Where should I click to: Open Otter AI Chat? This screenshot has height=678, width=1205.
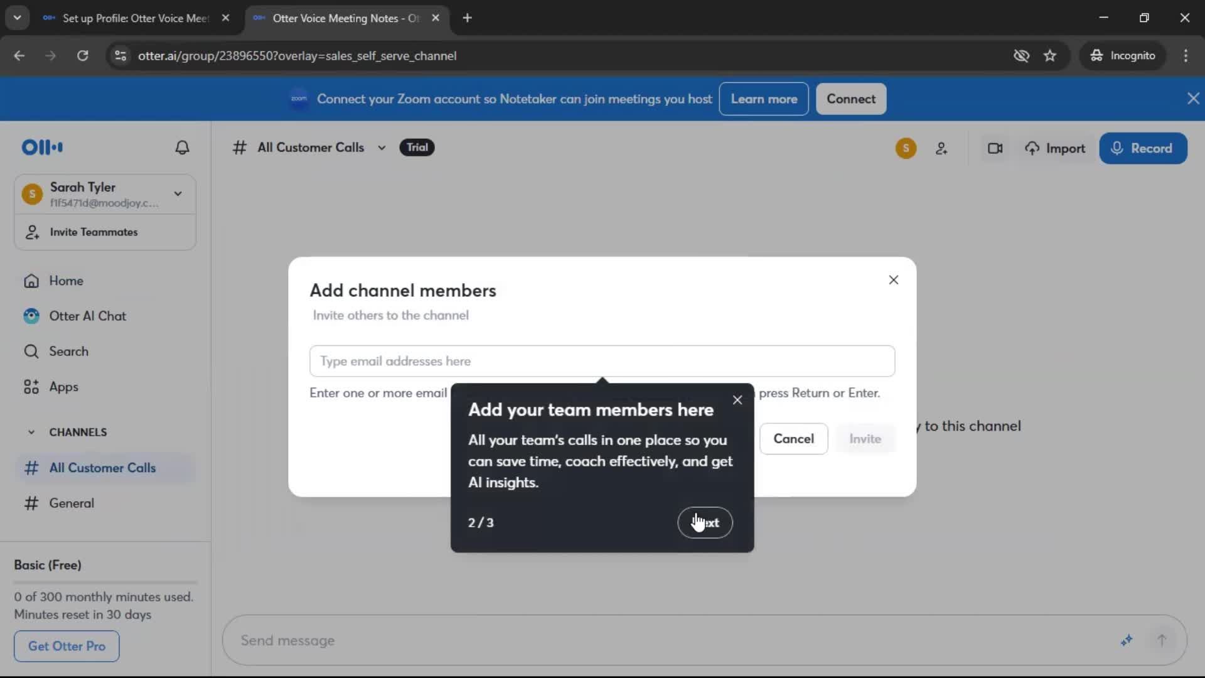pyautogui.click(x=105, y=316)
